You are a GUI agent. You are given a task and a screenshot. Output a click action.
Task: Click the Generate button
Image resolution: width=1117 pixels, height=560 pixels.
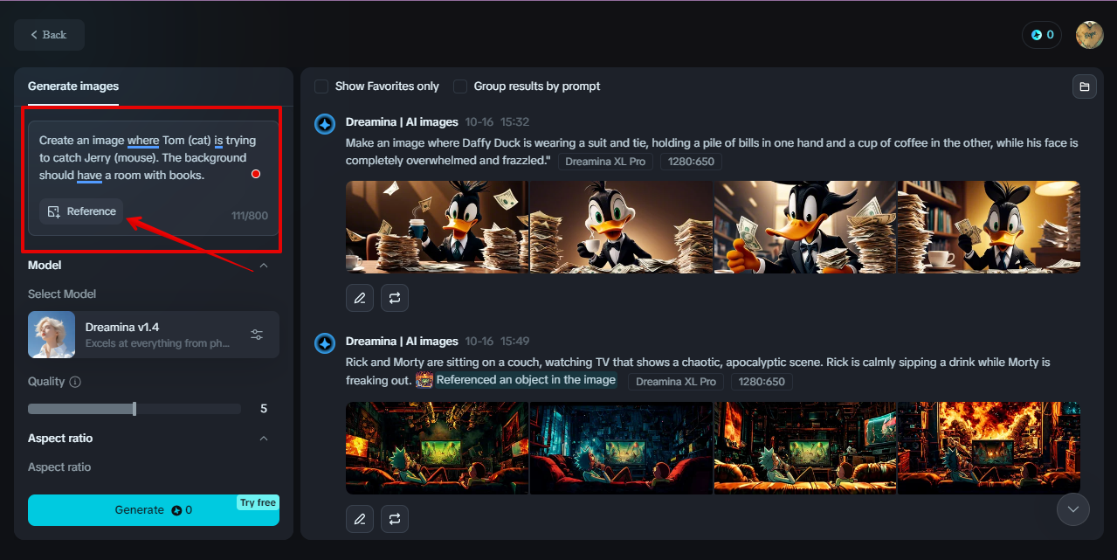pyautogui.click(x=154, y=510)
